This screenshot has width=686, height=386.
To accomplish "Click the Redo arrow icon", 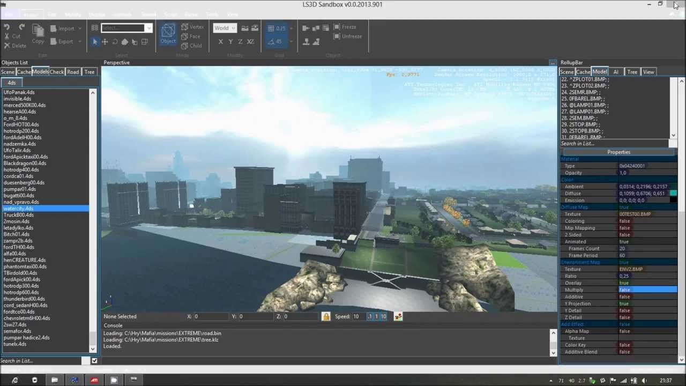I will [21, 27].
